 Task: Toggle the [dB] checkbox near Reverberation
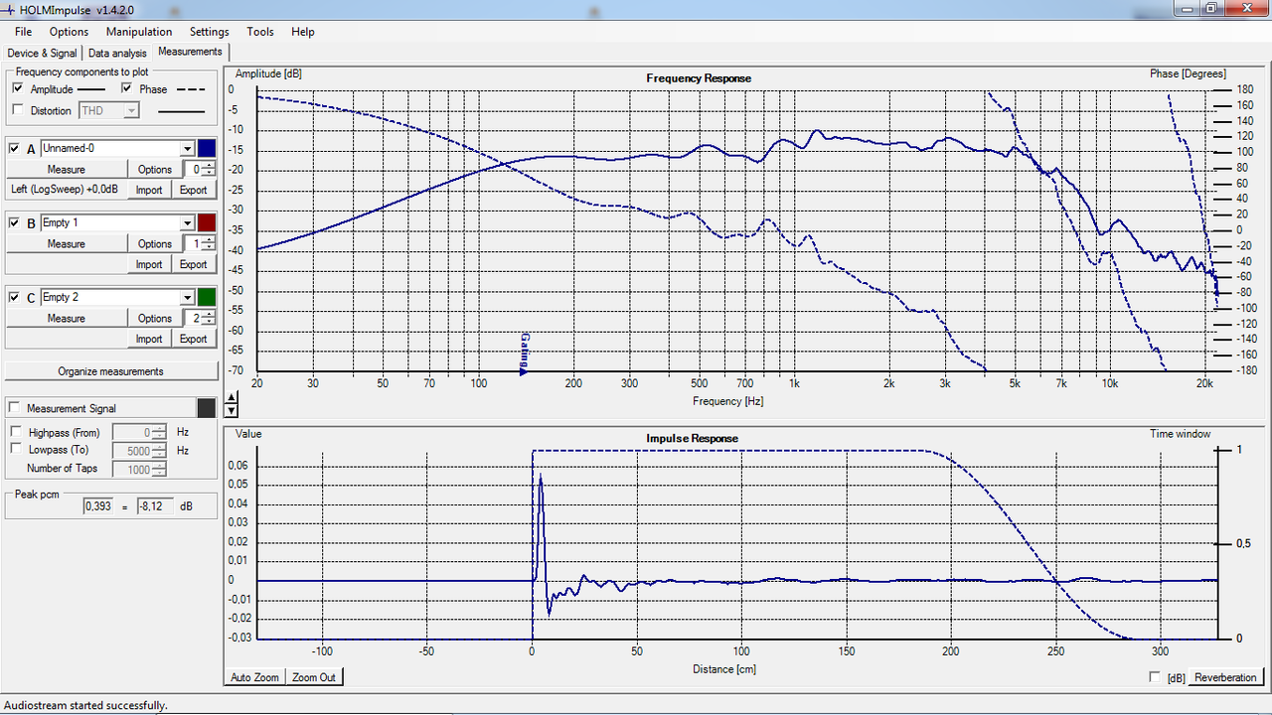(1154, 677)
